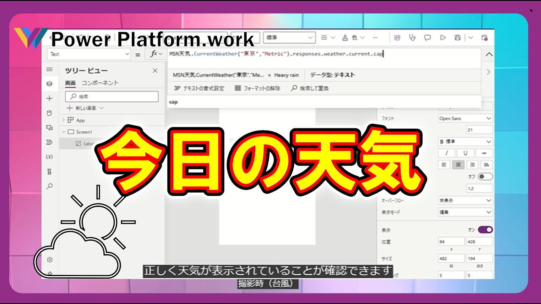
Task: Open the save options arrow
Action: (471, 38)
